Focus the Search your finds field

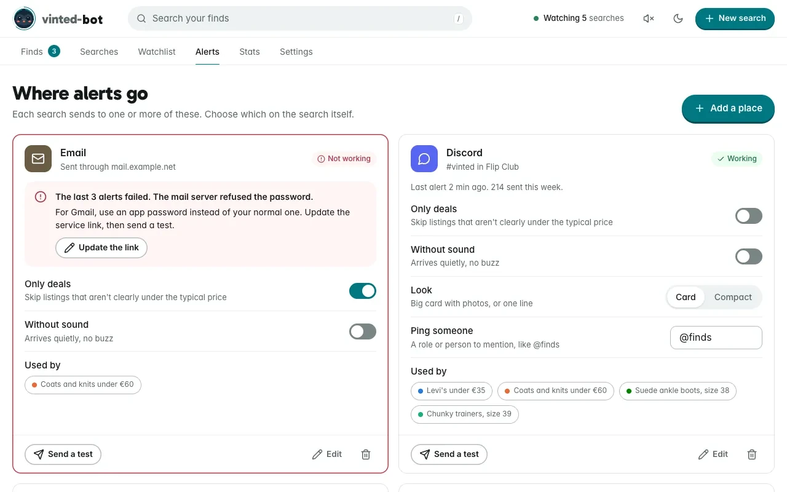tap(300, 18)
